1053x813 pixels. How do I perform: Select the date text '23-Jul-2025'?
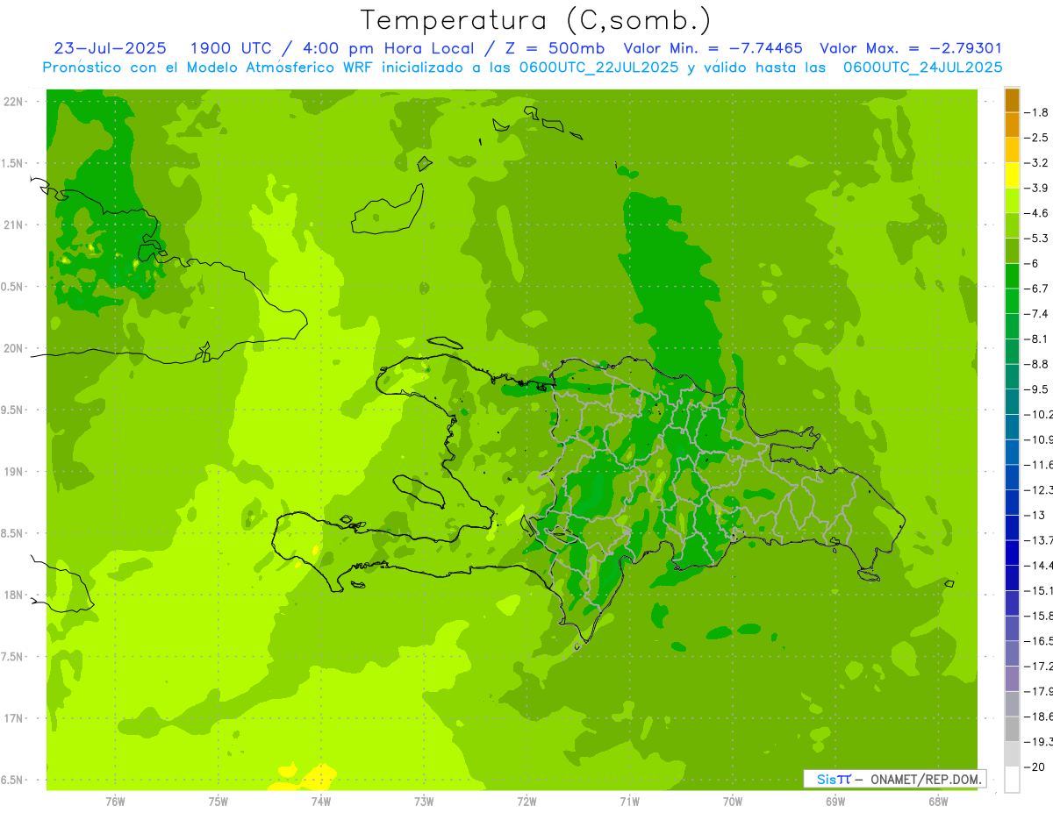[110, 48]
